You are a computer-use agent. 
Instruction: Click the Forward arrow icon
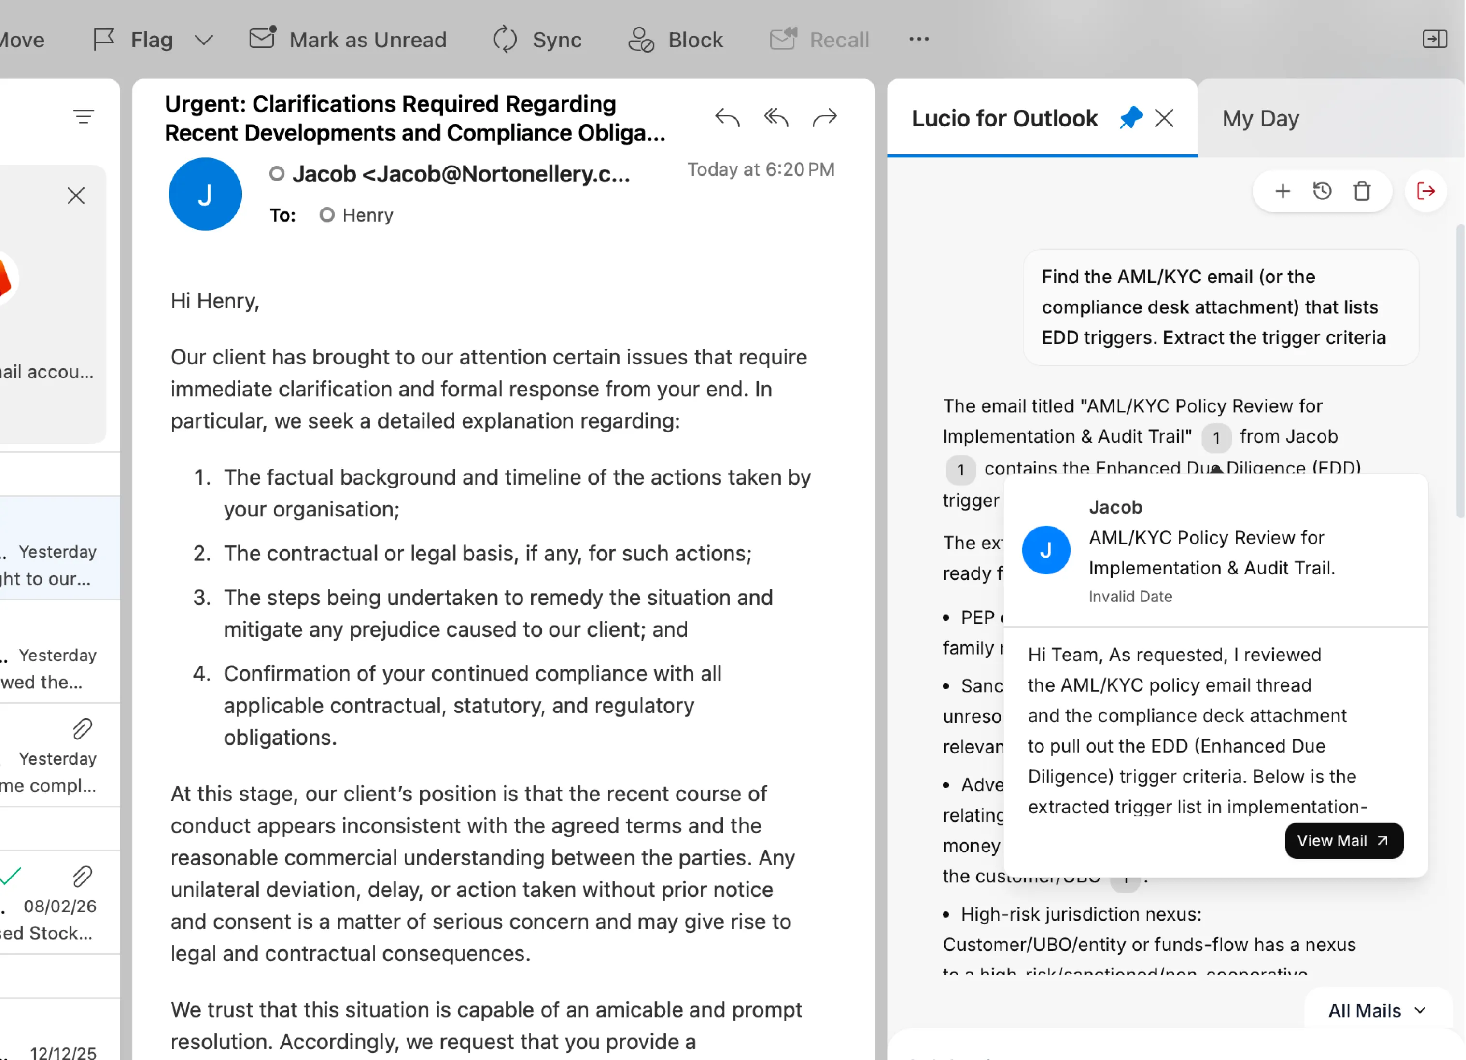(824, 118)
